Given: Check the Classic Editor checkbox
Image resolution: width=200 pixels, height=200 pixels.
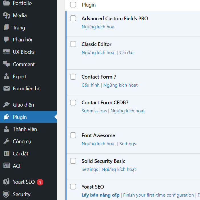Looking at the screenshot, I should [x=73, y=44].
